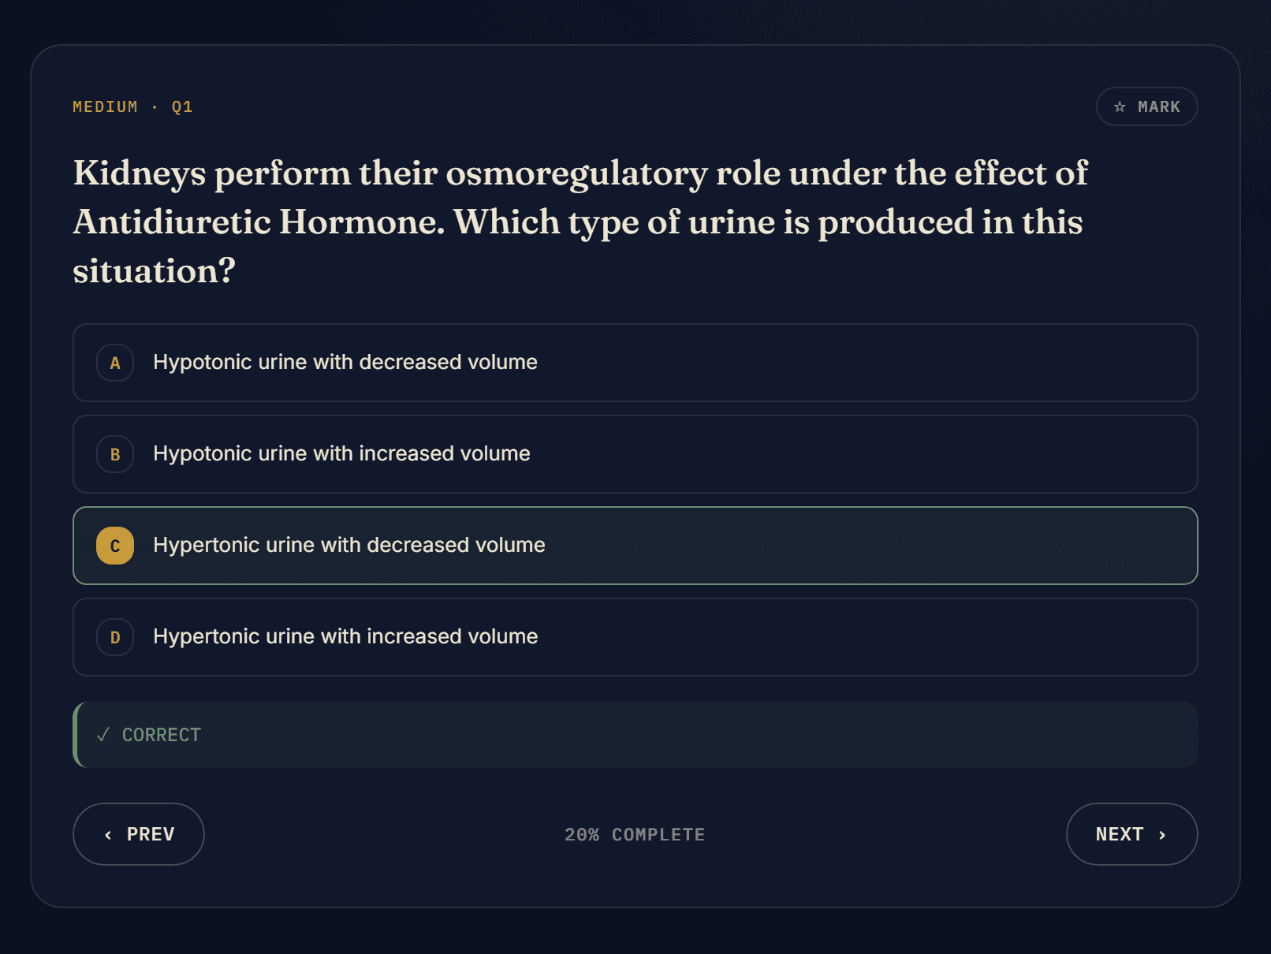
Task: Go back to previous question
Action: 139,834
